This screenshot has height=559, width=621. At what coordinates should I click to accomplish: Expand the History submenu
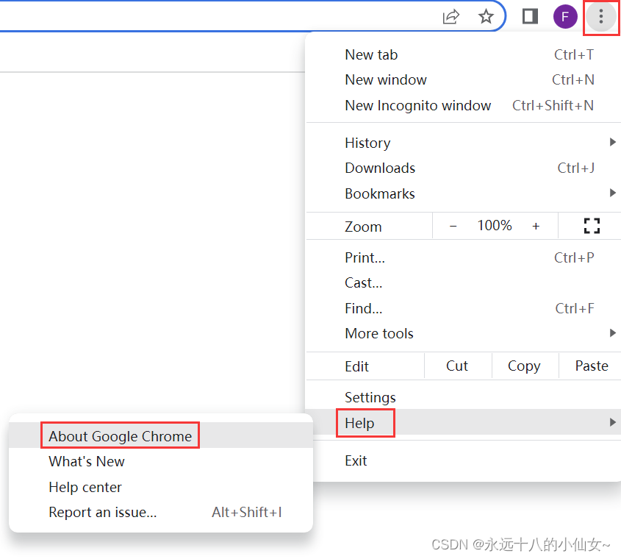464,143
